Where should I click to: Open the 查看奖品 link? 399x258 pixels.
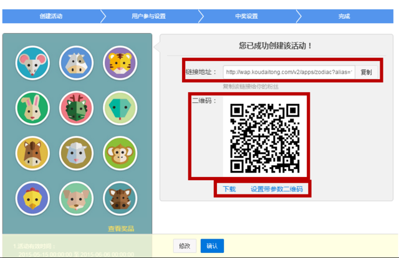[x=121, y=229]
